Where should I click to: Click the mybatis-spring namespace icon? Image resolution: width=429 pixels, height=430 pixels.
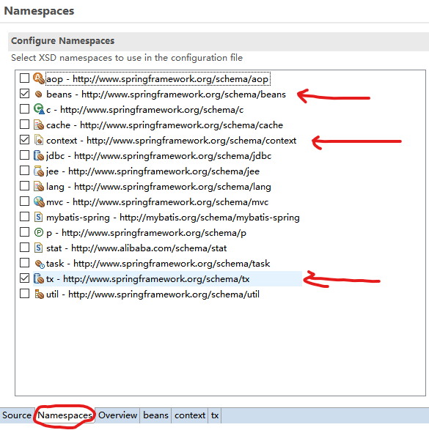[38, 217]
